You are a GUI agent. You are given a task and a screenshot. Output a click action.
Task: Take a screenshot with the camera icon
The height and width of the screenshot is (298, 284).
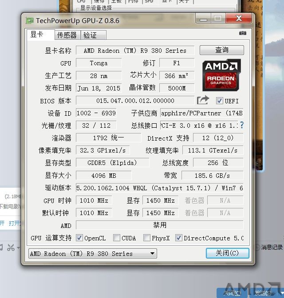pos(243,33)
